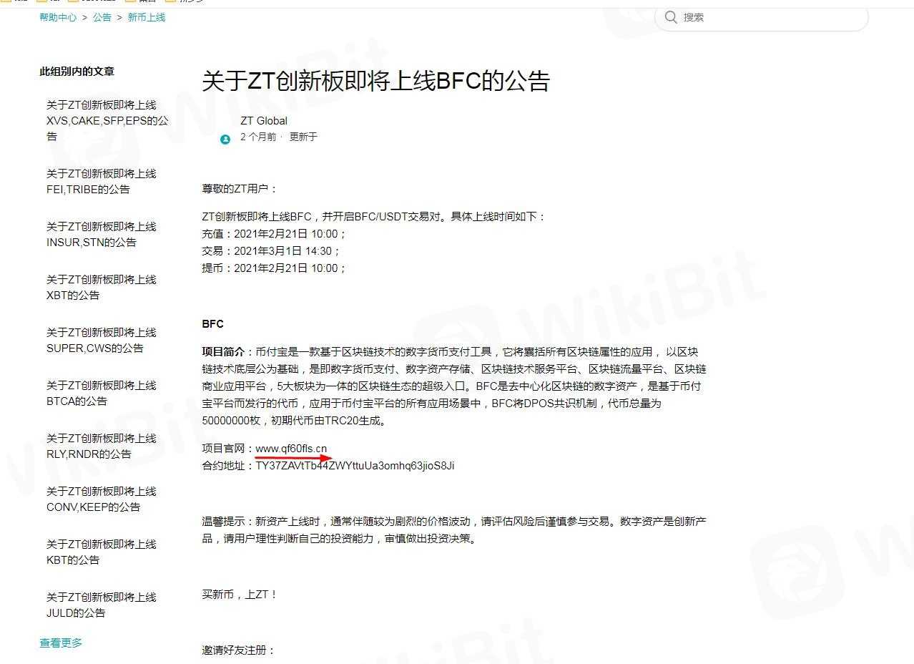The width and height of the screenshot is (914, 664).
Task: Open the FEI,TRIBE listing announcement
Action: [101, 182]
